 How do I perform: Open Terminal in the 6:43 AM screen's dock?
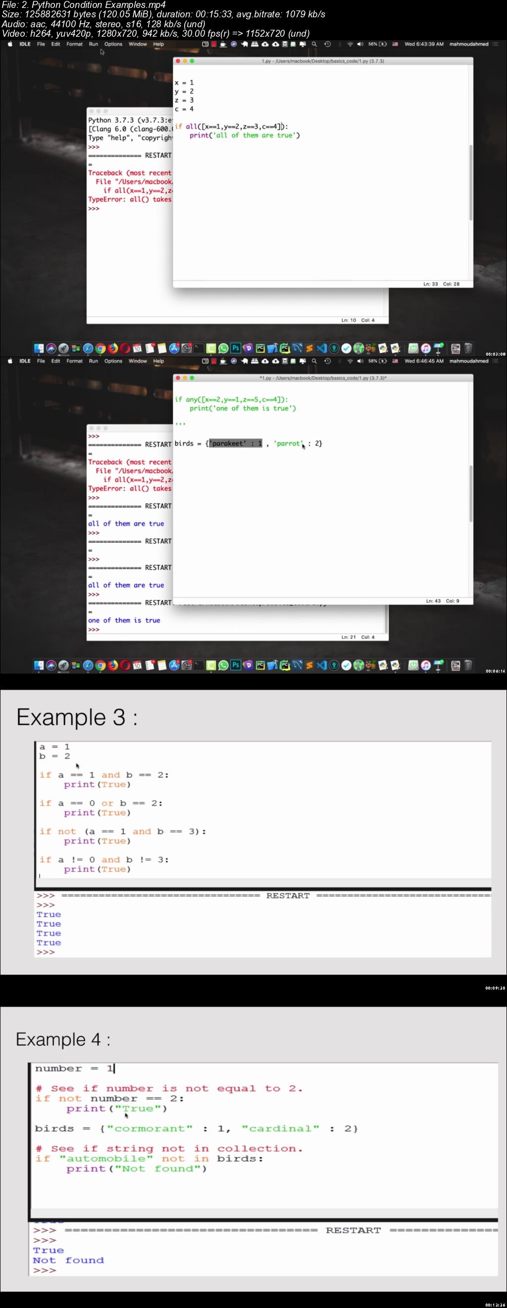[199, 348]
